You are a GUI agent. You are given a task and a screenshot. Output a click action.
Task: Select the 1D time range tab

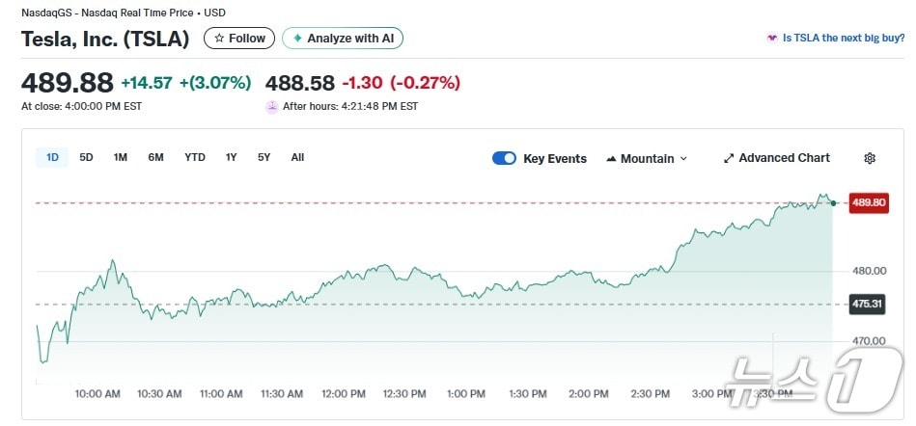tap(52, 157)
